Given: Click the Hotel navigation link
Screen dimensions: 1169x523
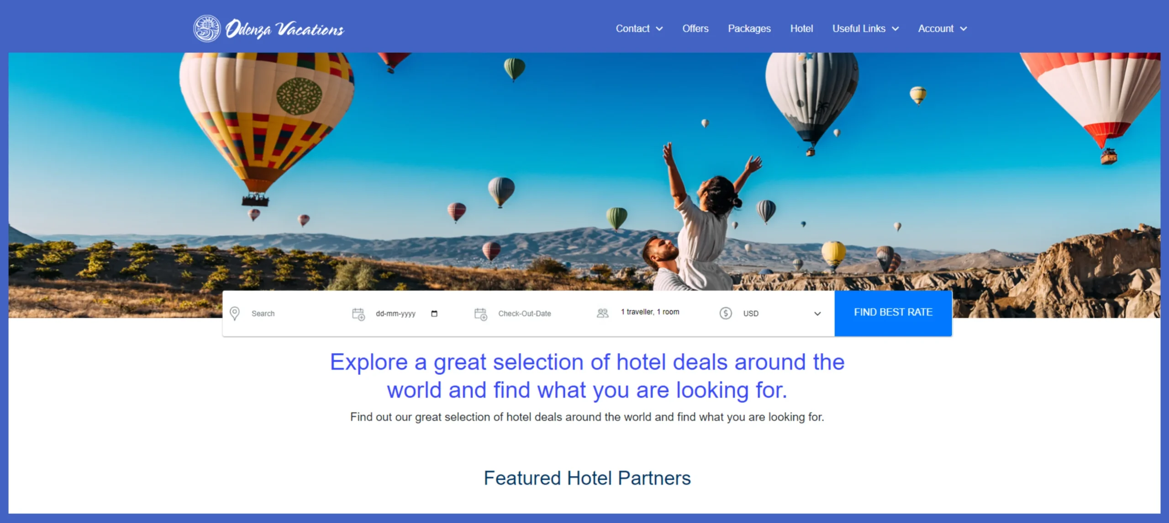Looking at the screenshot, I should pos(800,28).
